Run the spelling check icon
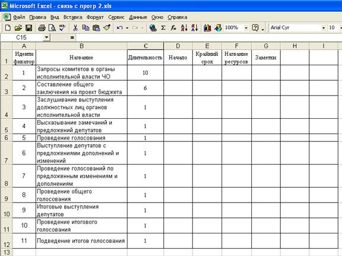The image size is (342, 256). [62, 28]
